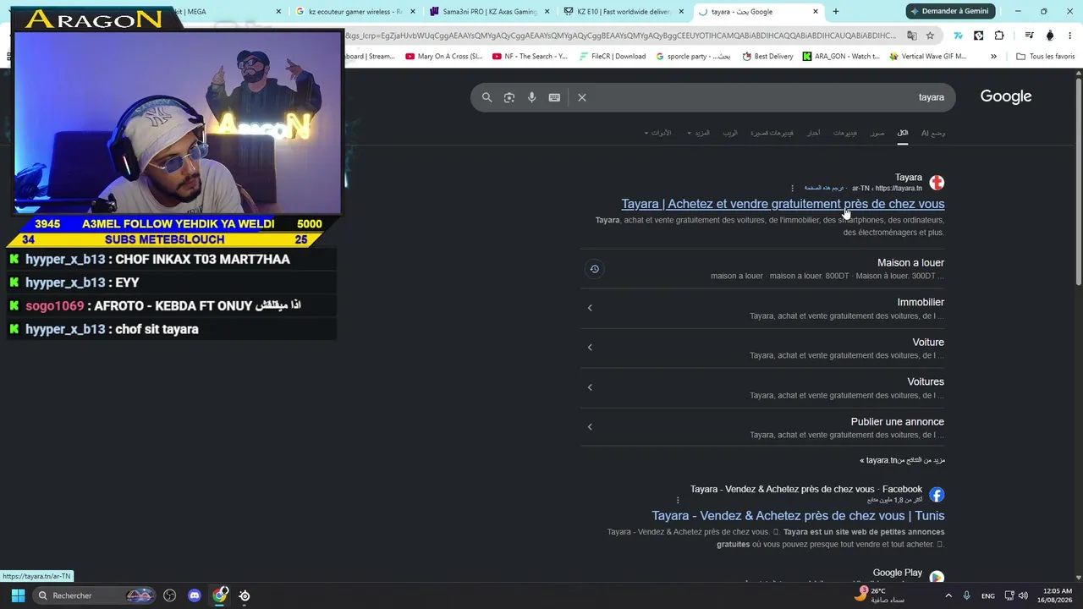Screen dimensions: 1083x609
Task: Open مزيد من النتائج من tayara.tn link
Action: 903,460
